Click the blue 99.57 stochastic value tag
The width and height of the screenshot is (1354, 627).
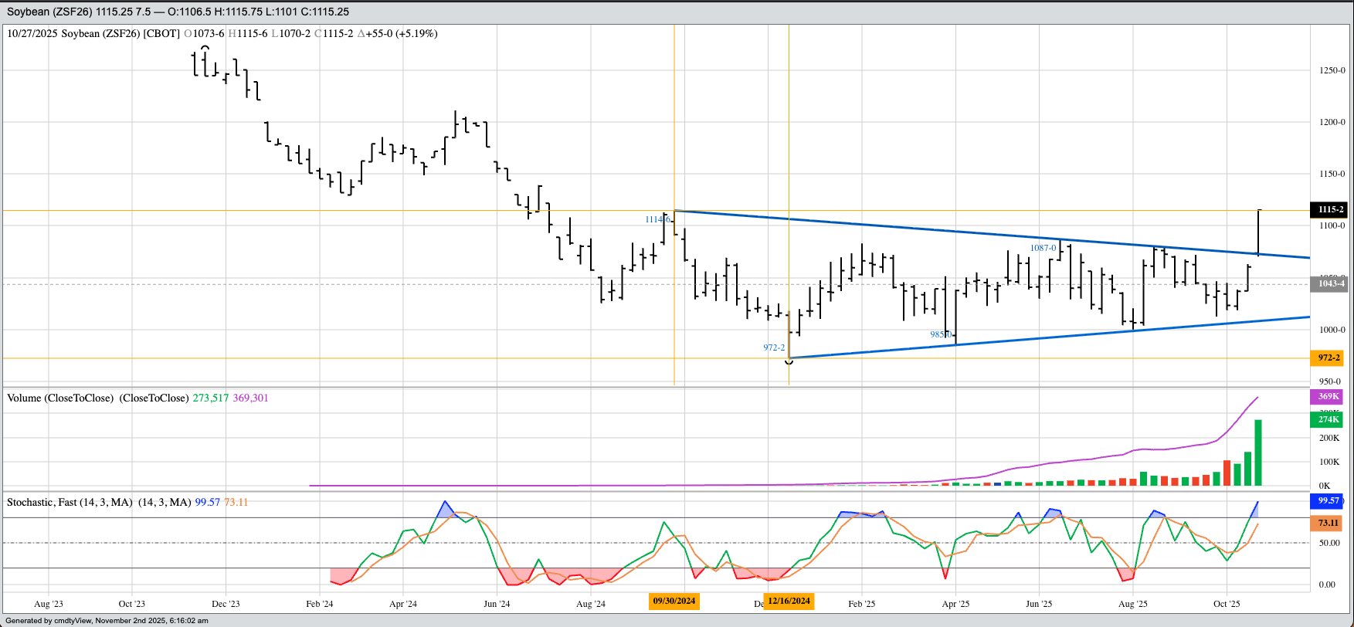[1328, 500]
